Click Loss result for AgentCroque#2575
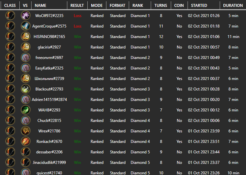The image size is (246, 175). (x=78, y=26)
